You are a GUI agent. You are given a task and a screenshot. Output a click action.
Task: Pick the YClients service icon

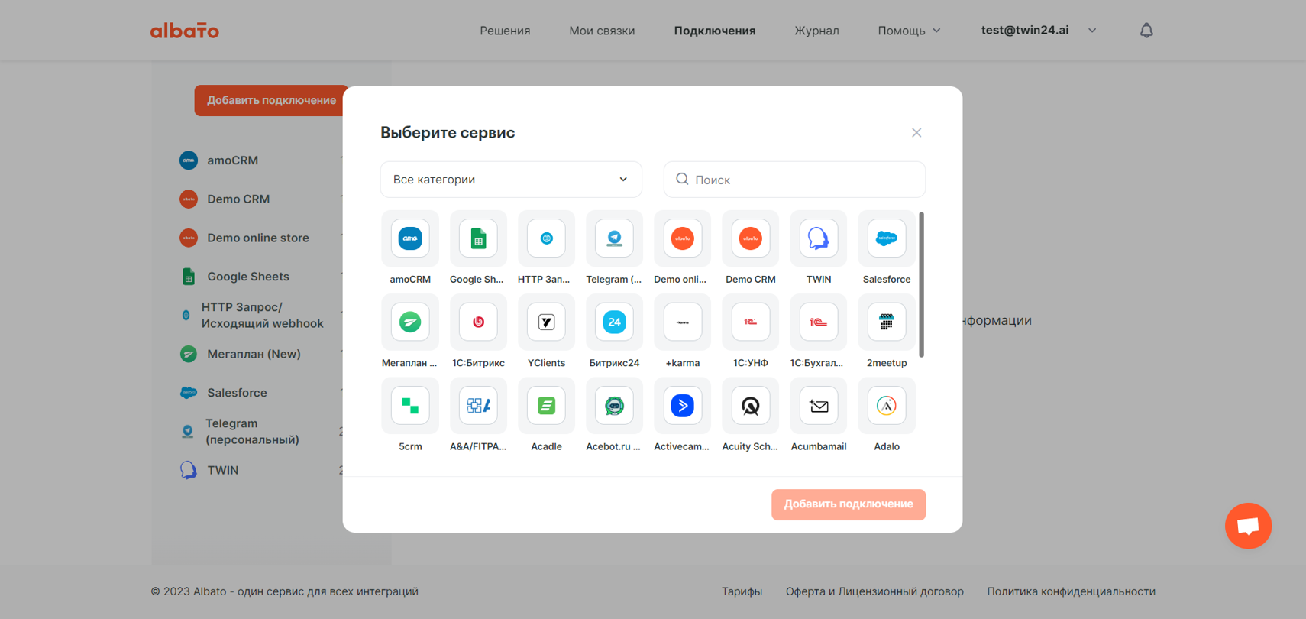pyautogui.click(x=546, y=322)
